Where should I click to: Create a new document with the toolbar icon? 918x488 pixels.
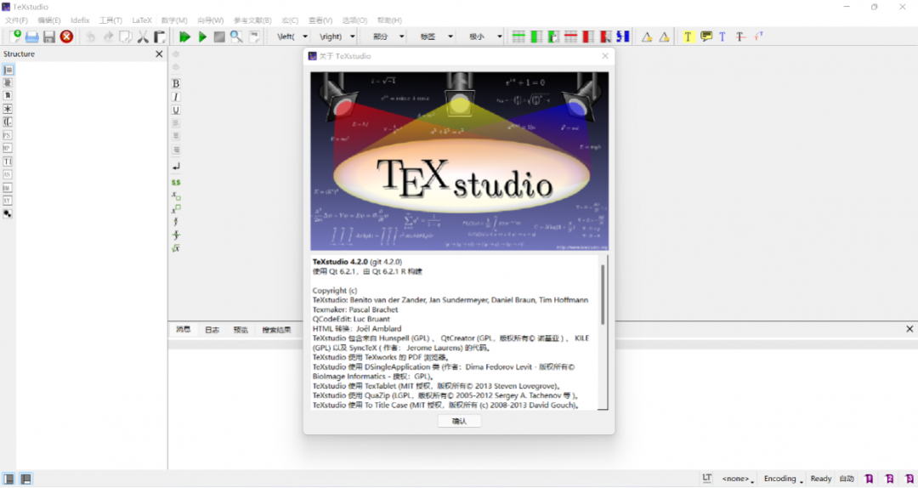(x=15, y=37)
